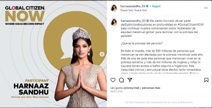View the list of personas más likes

click(151, 88)
